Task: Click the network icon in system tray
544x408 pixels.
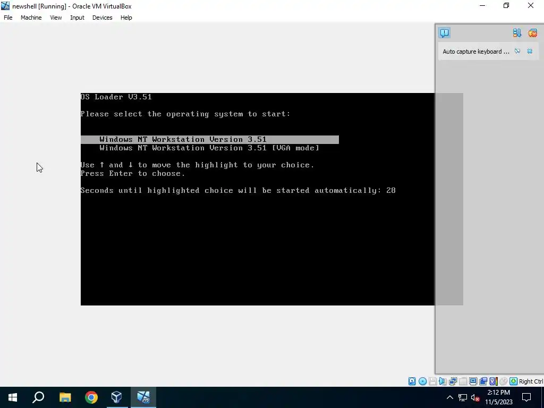Action: (x=463, y=397)
